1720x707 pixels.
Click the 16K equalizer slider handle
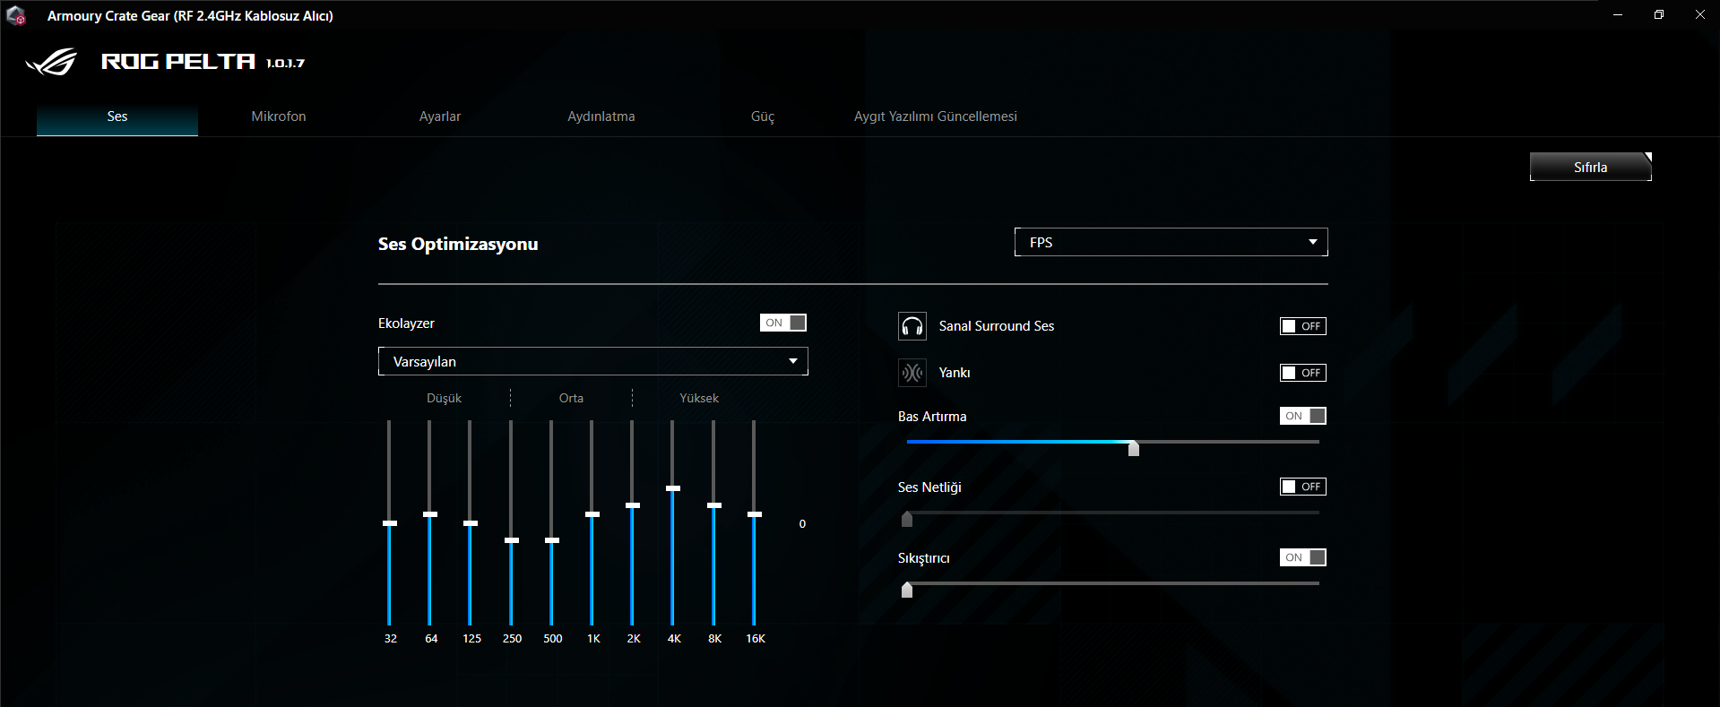[755, 514]
